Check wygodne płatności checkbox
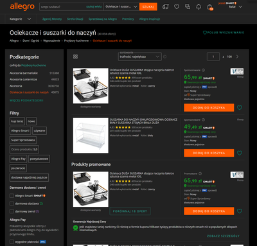257x246 pixels. point(12,242)
